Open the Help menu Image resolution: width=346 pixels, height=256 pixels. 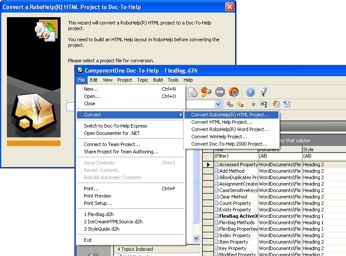click(x=188, y=80)
